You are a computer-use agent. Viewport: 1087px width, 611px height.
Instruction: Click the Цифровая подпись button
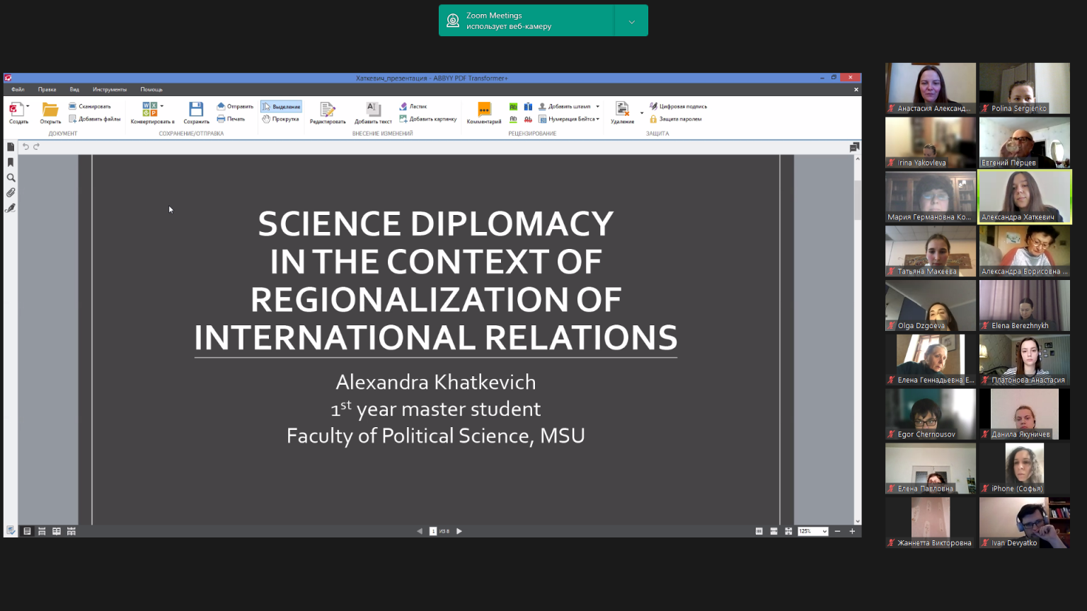(x=678, y=107)
